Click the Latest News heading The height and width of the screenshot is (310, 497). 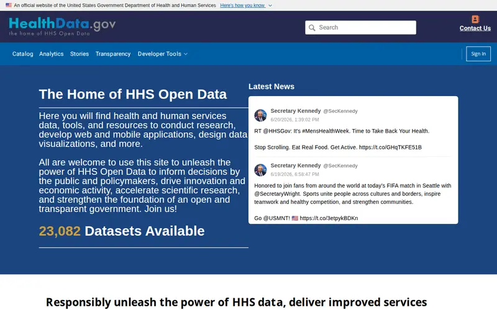point(271,87)
